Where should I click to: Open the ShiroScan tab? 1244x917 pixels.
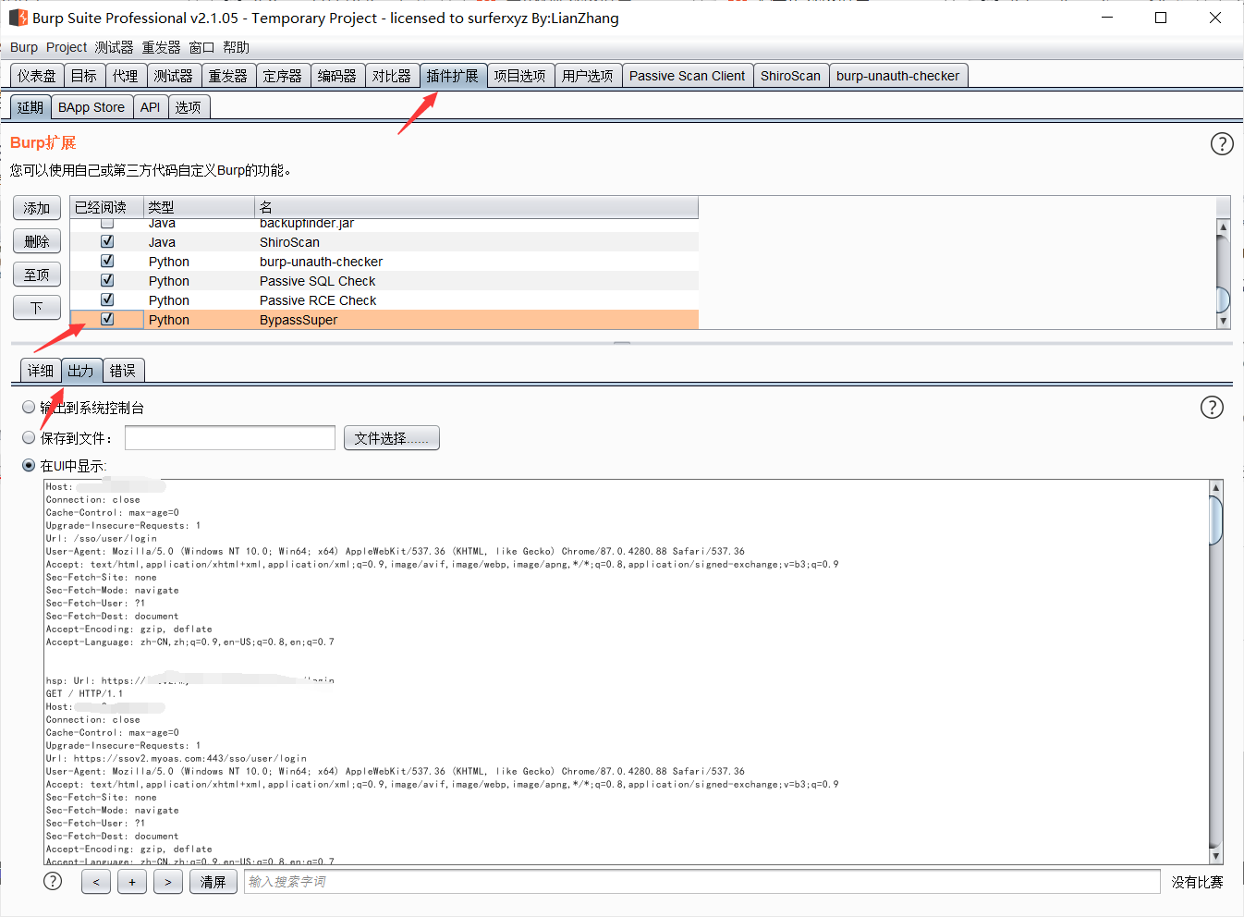[790, 76]
